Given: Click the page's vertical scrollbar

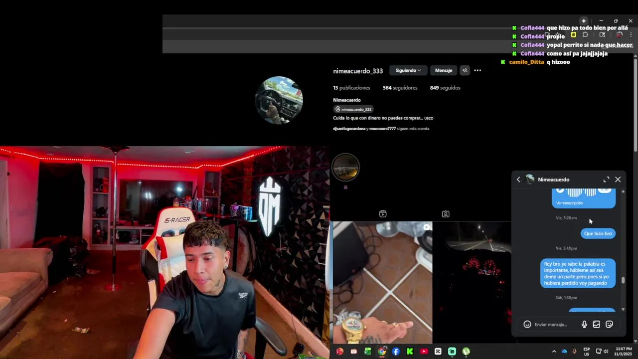Looking at the screenshot, I should point(636,105).
